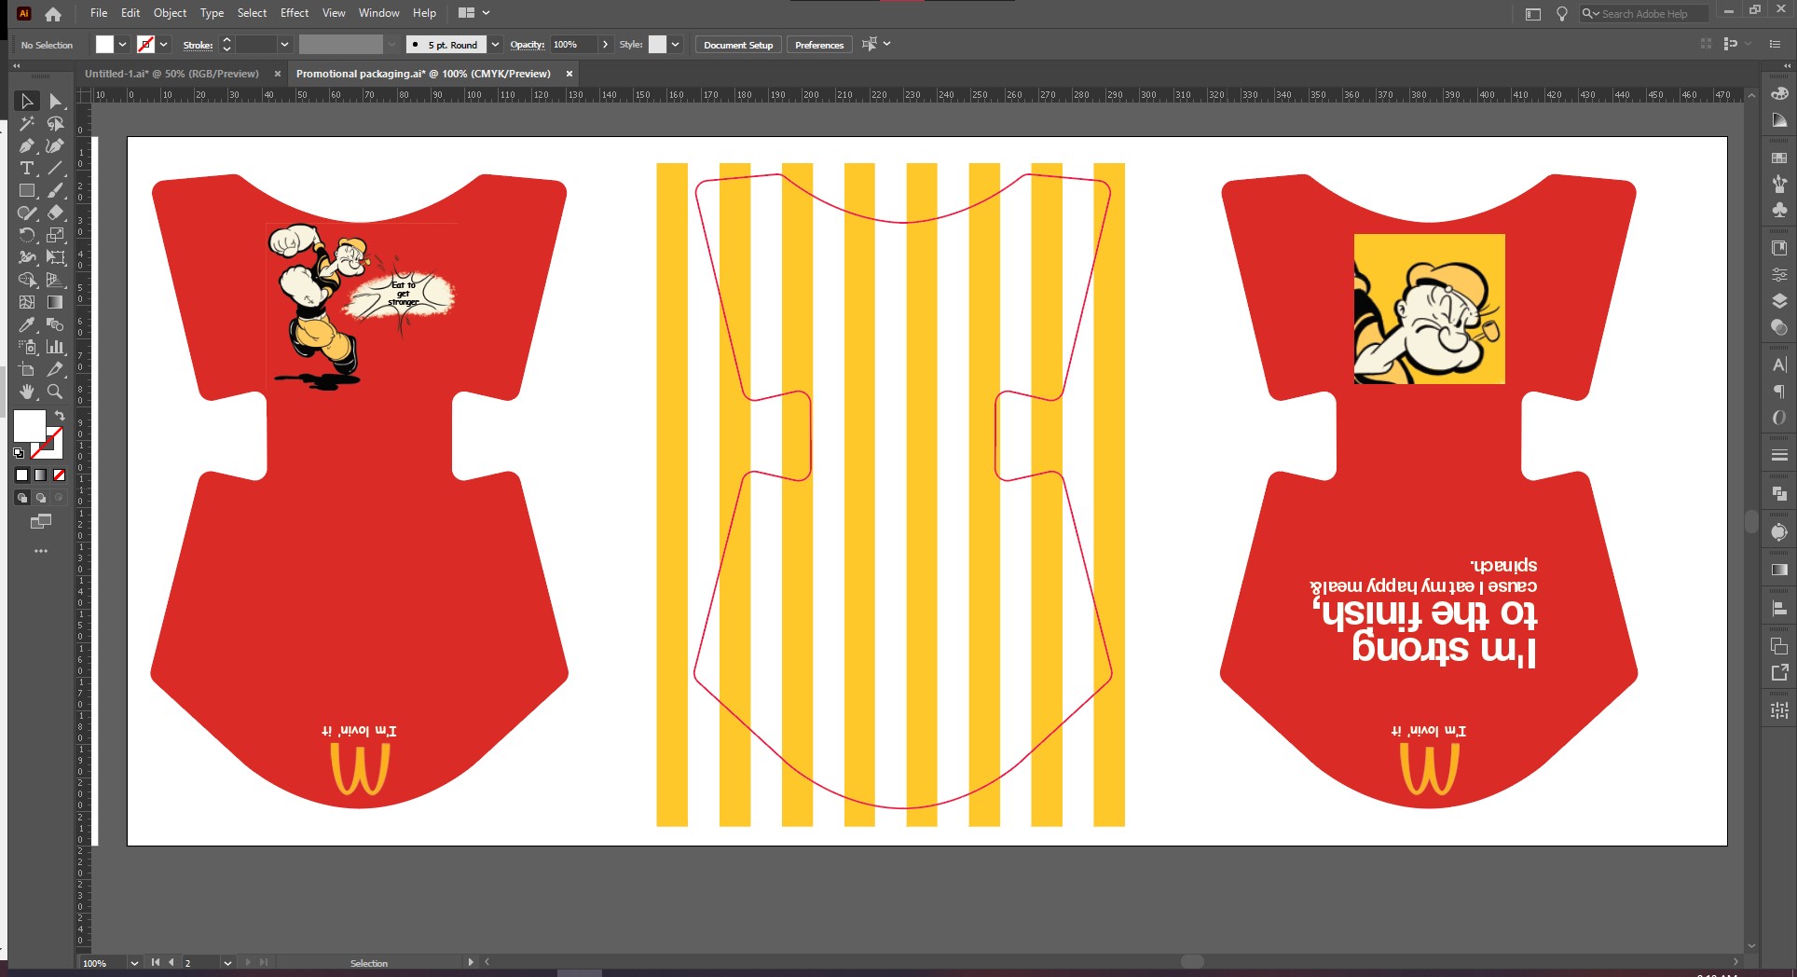The image size is (1797, 977).
Task: Open the stroke color dropdown
Action: (x=163, y=45)
